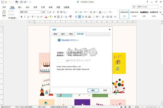
Task: Toggle bold formatting
Action: coord(21,17)
